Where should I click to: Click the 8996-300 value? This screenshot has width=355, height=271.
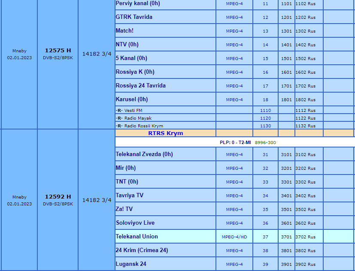point(265,142)
